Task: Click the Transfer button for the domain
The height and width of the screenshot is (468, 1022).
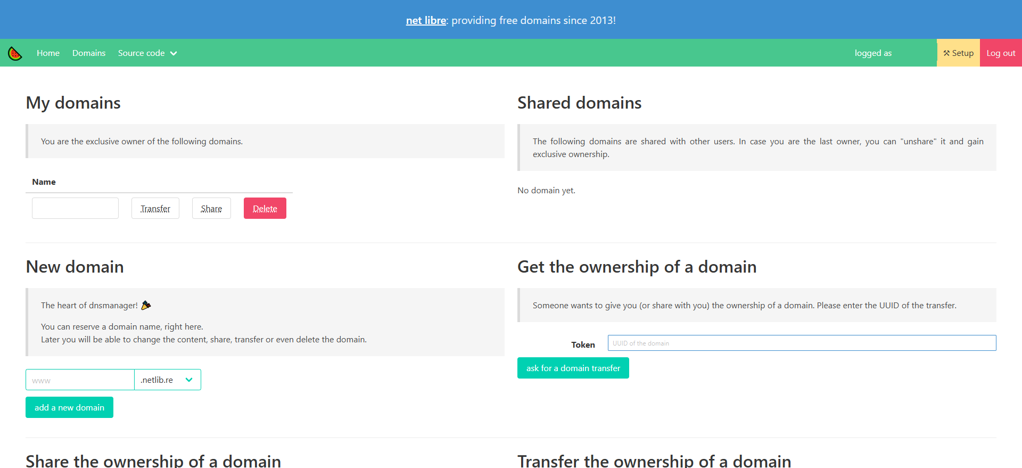Action: pyautogui.click(x=155, y=209)
